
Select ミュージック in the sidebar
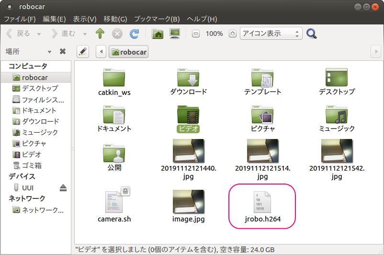coord(36,132)
